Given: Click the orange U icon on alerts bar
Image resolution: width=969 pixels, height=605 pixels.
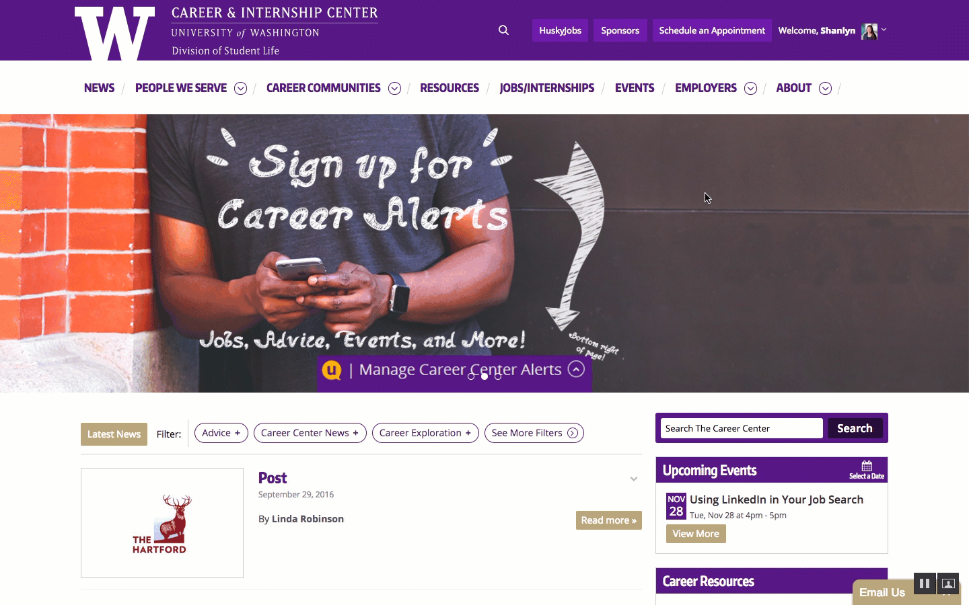Looking at the screenshot, I should [x=332, y=370].
